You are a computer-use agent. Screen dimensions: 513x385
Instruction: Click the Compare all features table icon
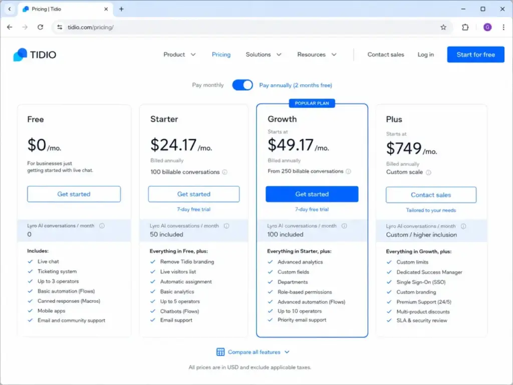pyautogui.click(x=220, y=352)
